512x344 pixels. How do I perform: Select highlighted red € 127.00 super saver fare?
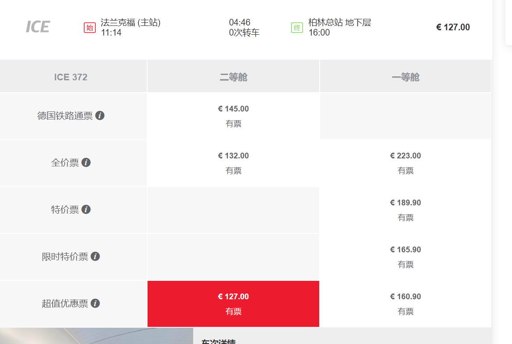(233, 304)
